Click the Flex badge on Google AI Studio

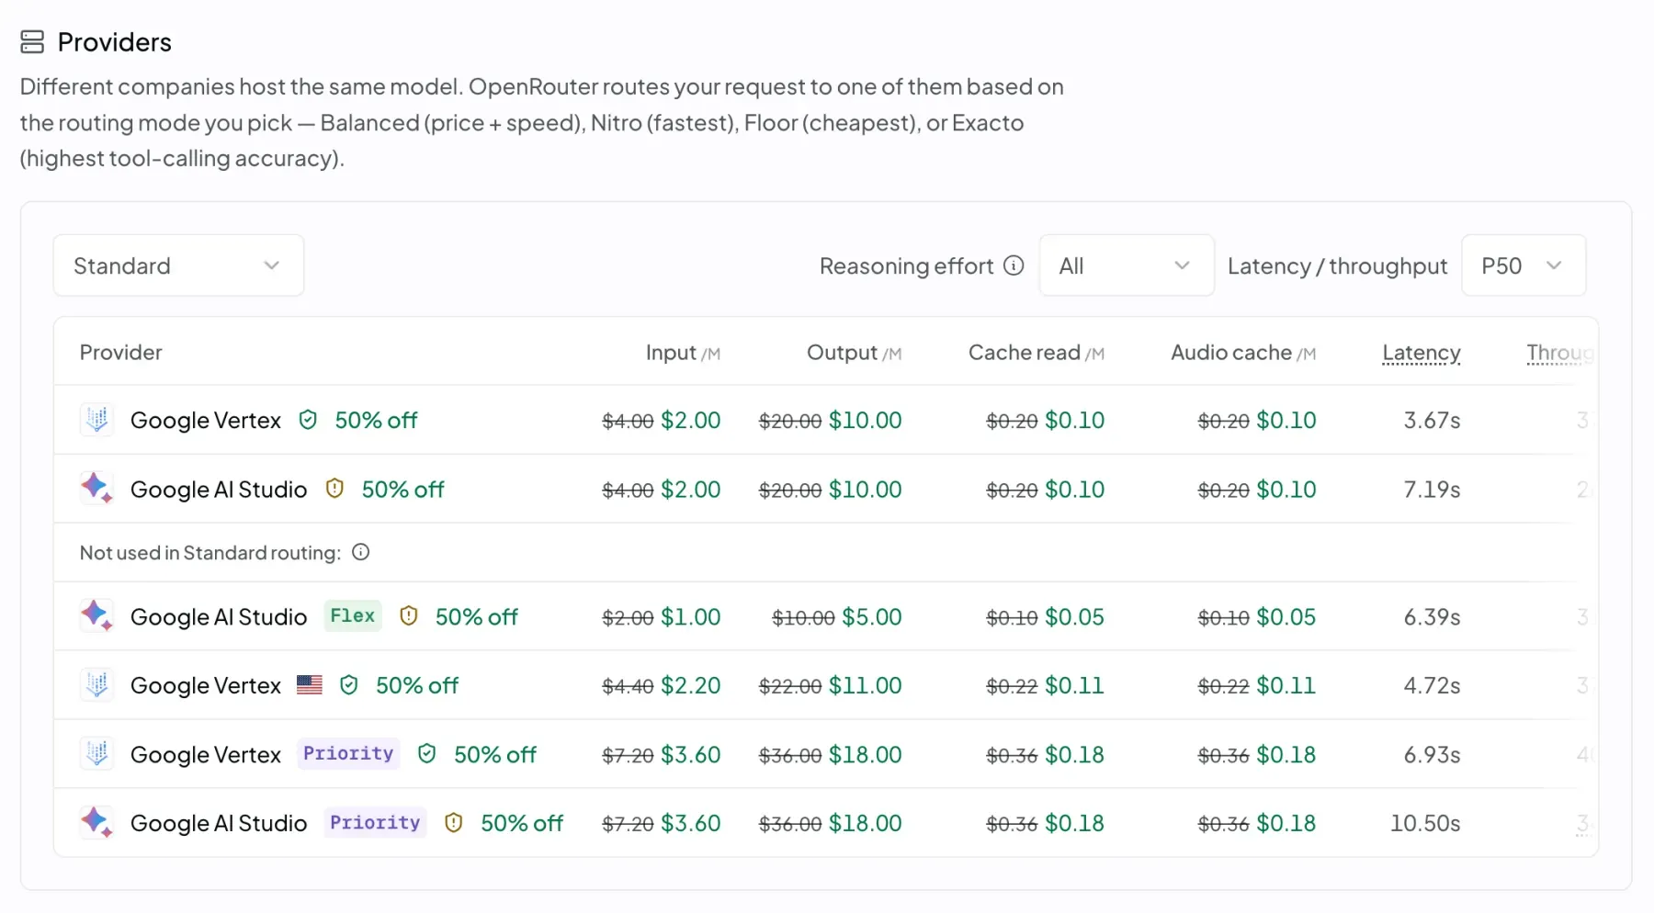point(353,615)
